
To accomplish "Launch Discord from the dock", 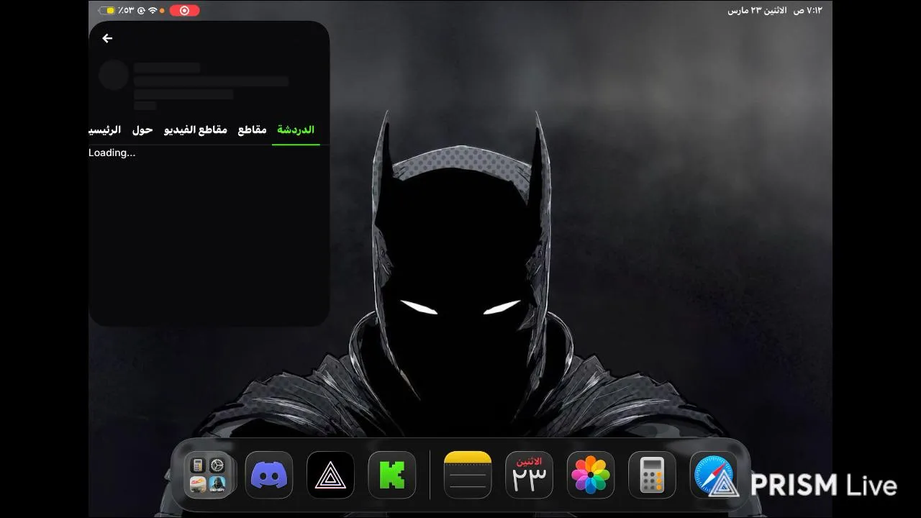I will [x=269, y=475].
